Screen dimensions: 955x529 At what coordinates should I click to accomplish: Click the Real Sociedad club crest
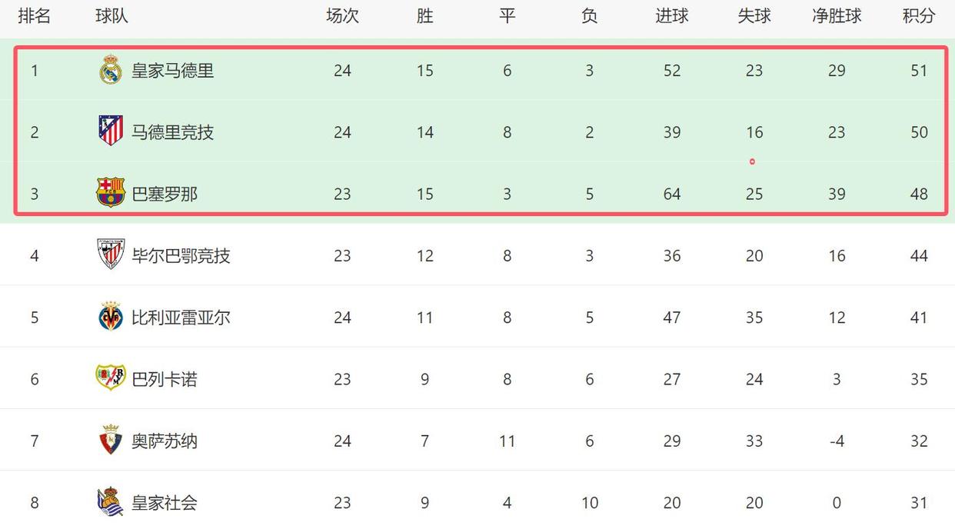click(x=111, y=501)
